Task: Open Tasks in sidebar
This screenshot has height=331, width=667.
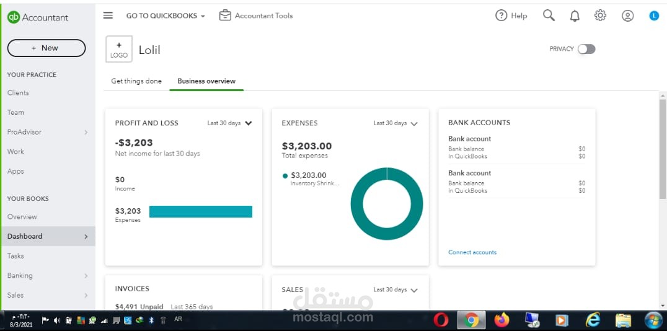Action: tap(15, 256)
